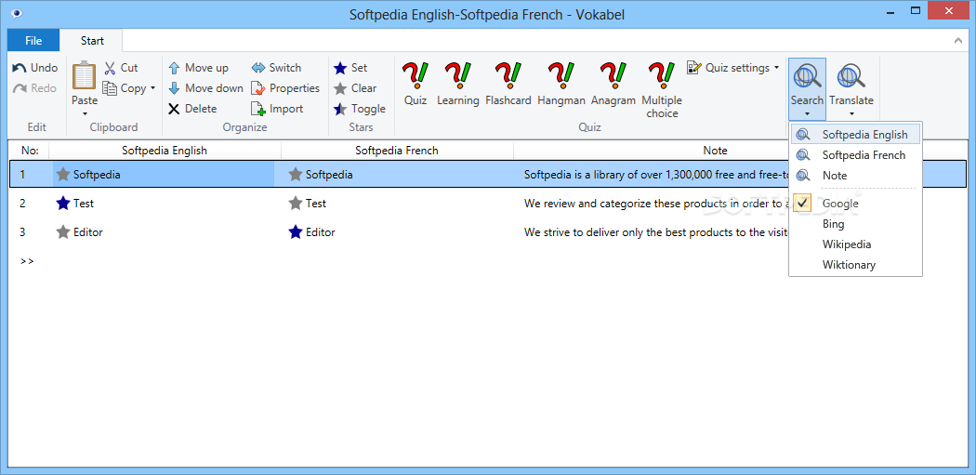Maximize the Vokabel window
The image size is (976, 475).
[x=915, y=10]
